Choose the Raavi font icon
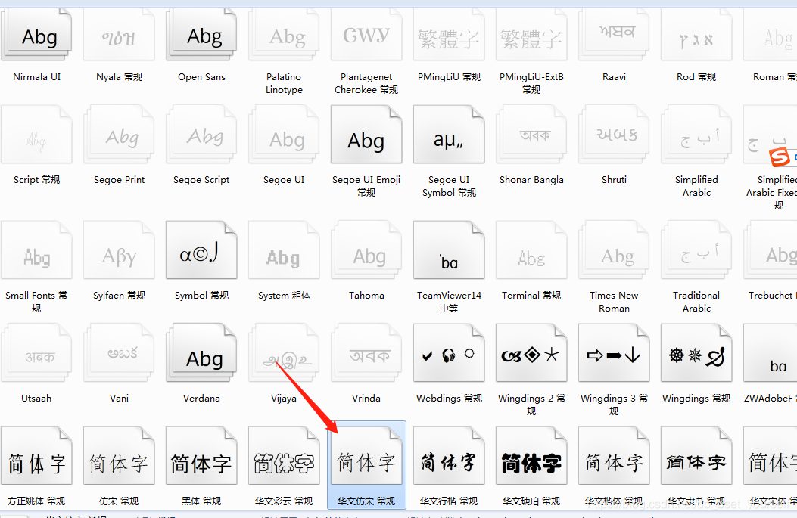This screenshot has height=518, width=797. [x=614, y=36]
